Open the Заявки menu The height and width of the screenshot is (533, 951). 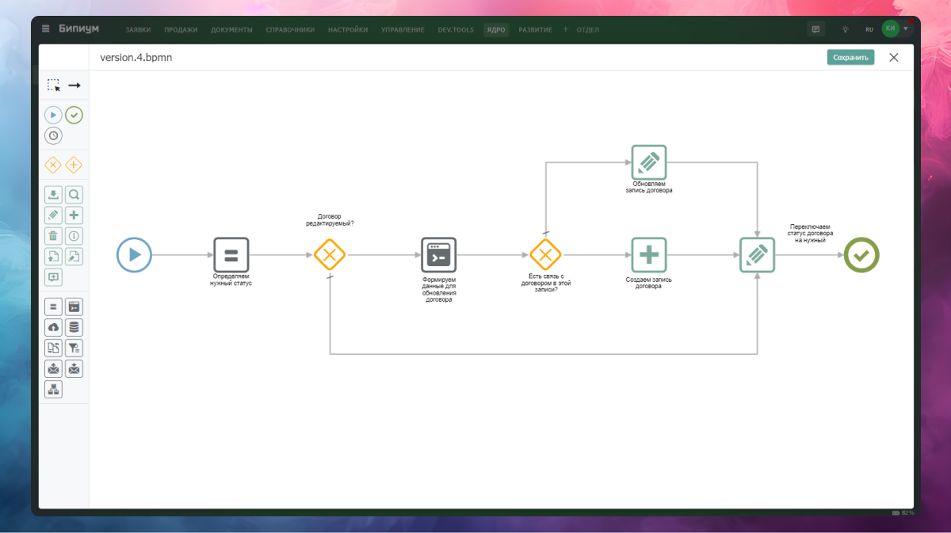(x=138, y=30)
